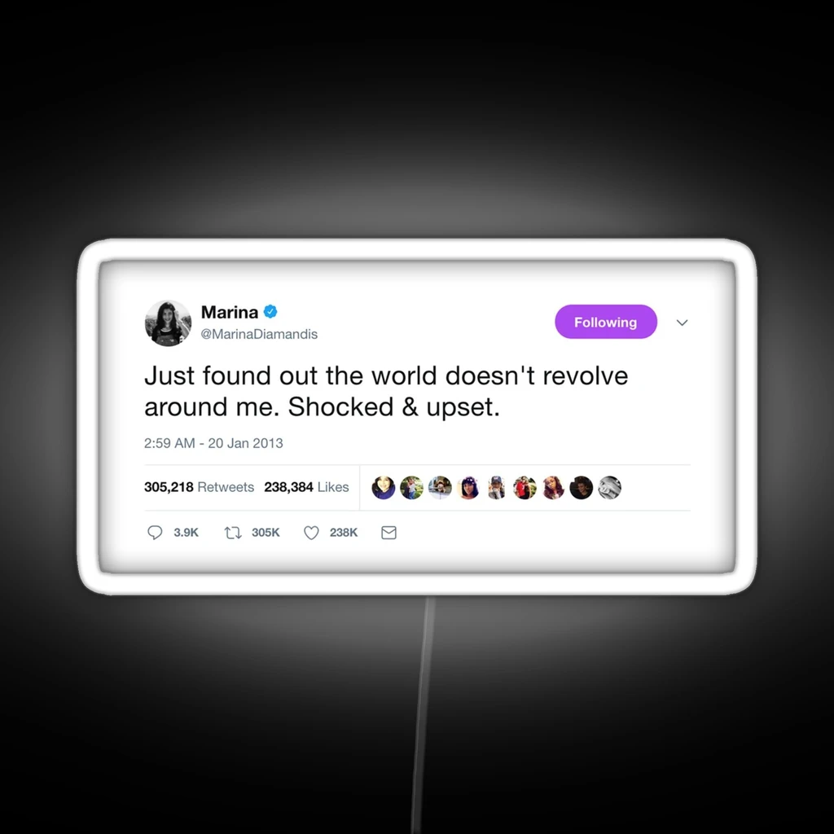Click the envelope direct message icon
Image resolution: width=834 pixels, height=834 pixels.
click(x=388, y=533)
